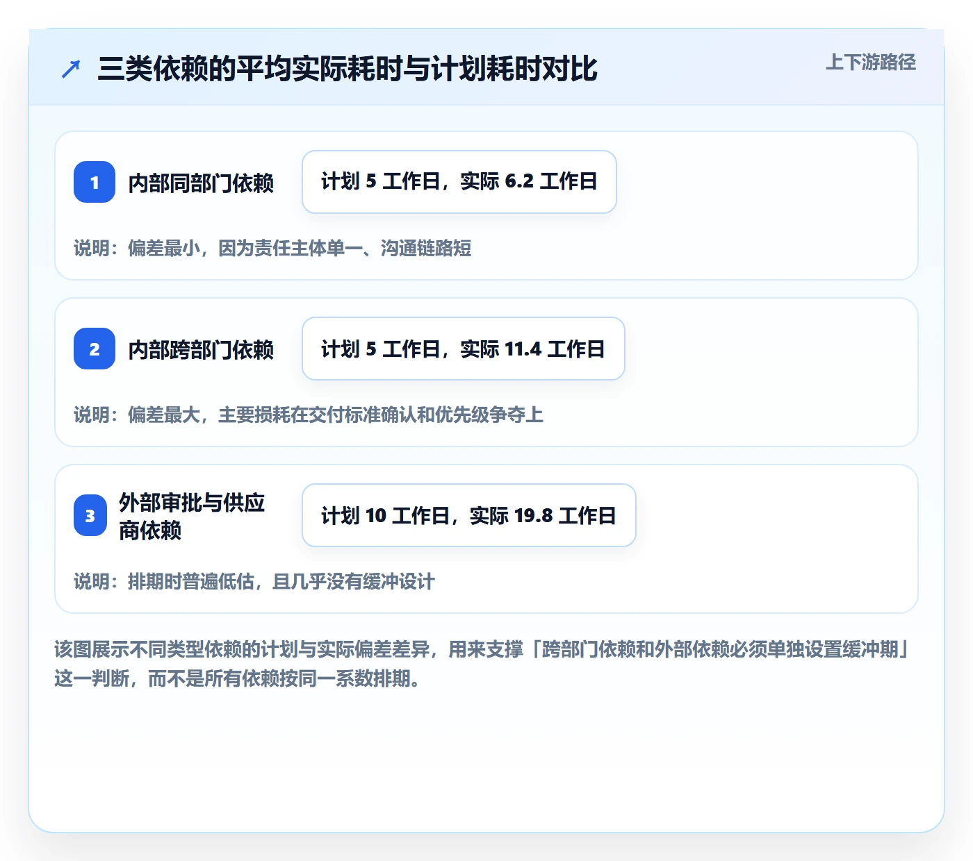Select the number 2 badge
The width and height of the screenshot is (973, 861).
(95, 349)
